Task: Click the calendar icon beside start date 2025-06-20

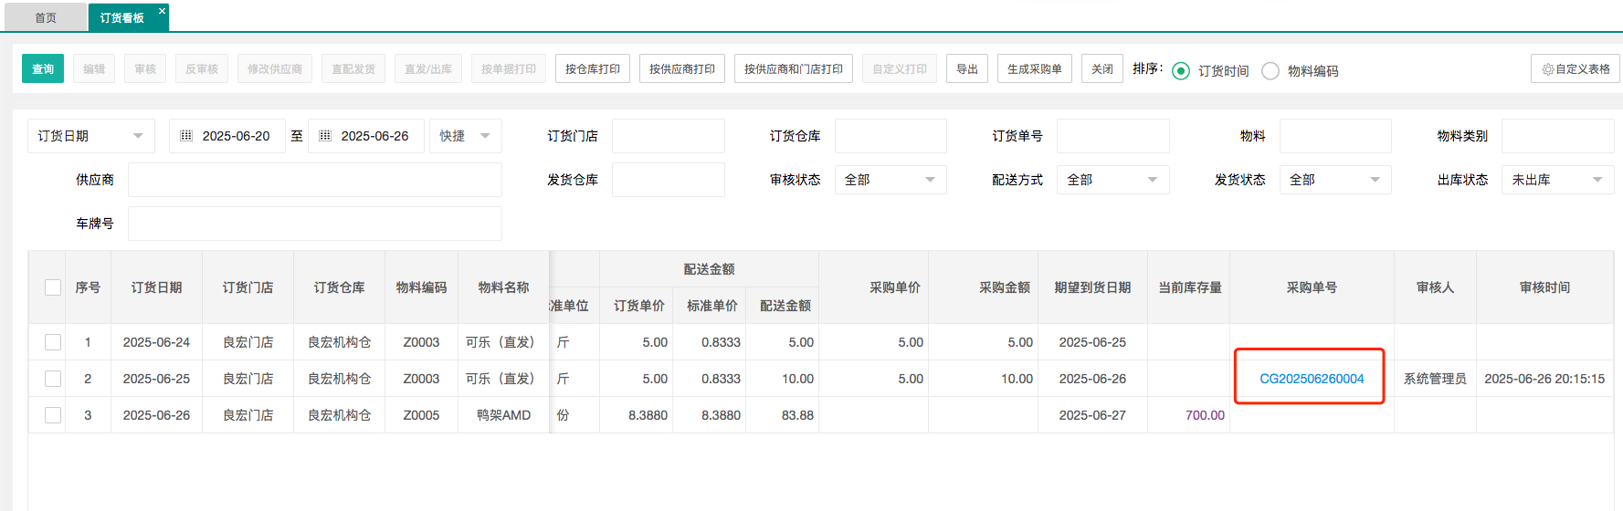Action: pos(186,136)
